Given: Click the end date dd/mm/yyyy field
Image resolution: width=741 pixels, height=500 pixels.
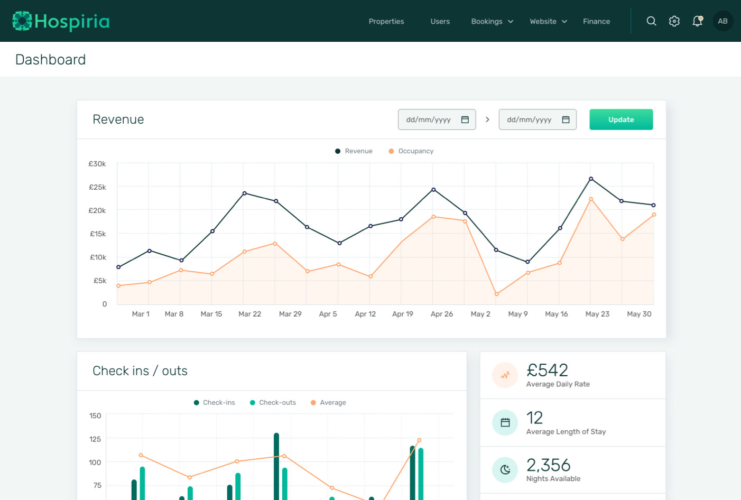Looking at the screenshot, I should click(538, 119).
